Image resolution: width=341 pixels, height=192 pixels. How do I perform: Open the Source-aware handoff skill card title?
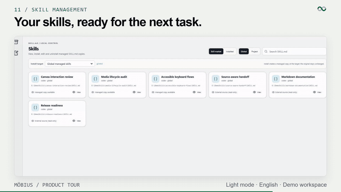point(235,77)
